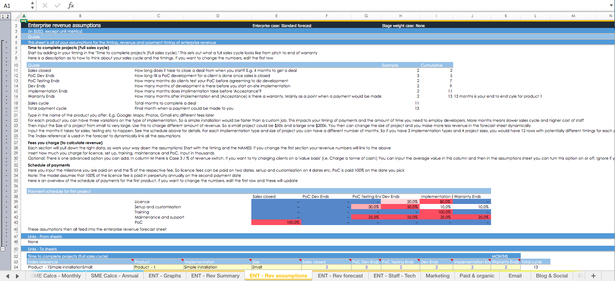Click 'Payment schedule for first project' header
Viewport: 615px width, 281px height.
click(59, 191)
